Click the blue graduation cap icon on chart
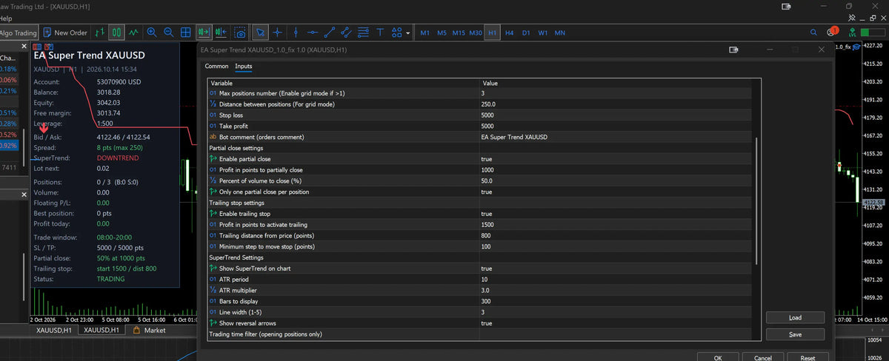The image size is (889, 361). 856,47
